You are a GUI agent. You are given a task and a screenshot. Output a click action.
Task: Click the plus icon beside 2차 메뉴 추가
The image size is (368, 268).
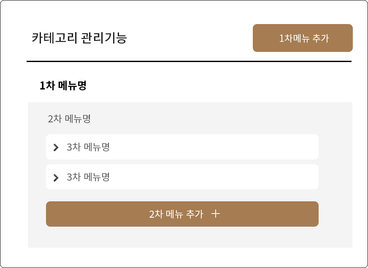pyautogui.click(x=216, y=214)
